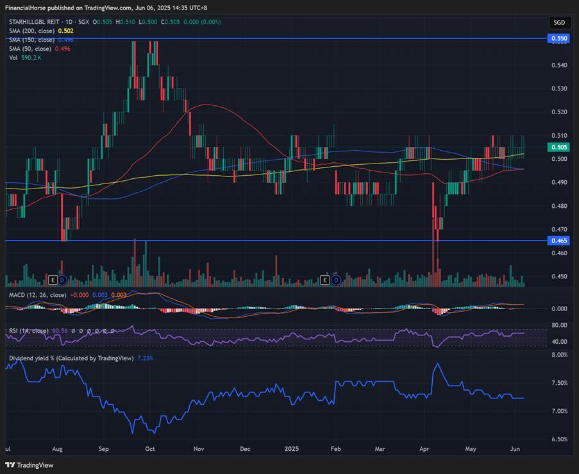Click the STARHILLGBL REIT symbol title

point(34,22)
